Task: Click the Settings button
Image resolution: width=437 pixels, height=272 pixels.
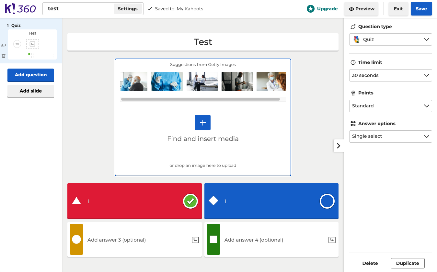Action: (128, 9)
